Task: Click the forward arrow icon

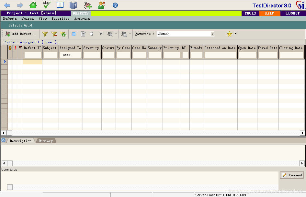Action: click(20, 5)
